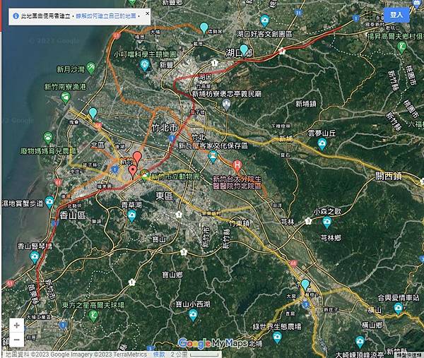The width and height of the screenshot is (424, 358).
Task: Click the 竹東鎮 town label
Action: coord(239,223)
